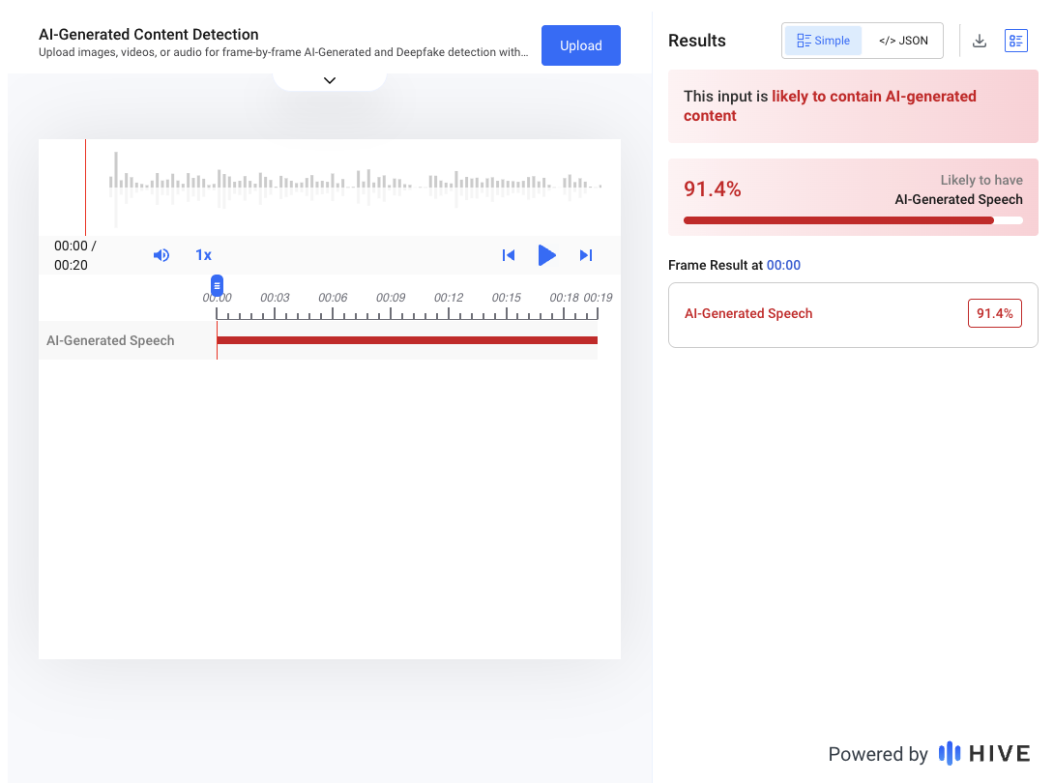Click the 91.4% score badge

[995, 314]
